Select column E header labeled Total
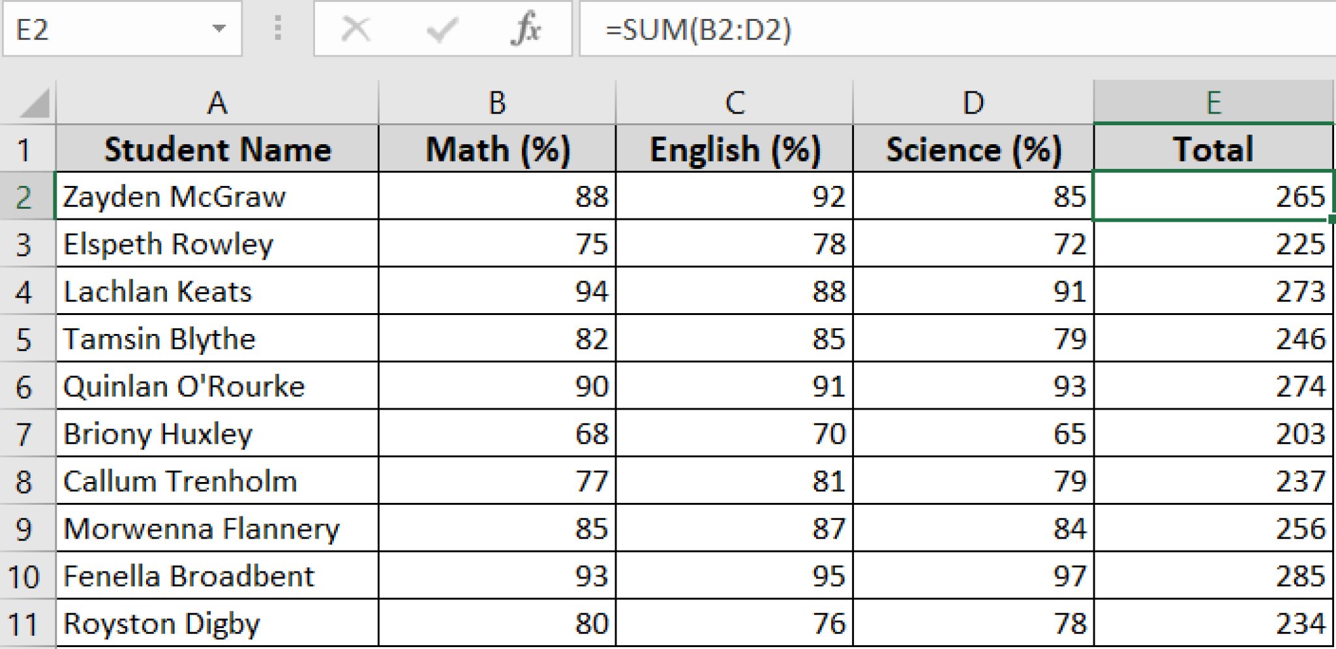 [1213, 102]
